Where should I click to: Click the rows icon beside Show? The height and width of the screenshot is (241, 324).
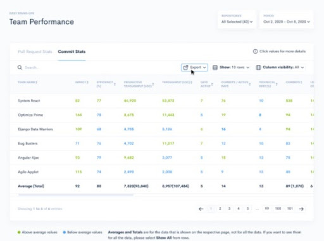(x=215, y=68)
